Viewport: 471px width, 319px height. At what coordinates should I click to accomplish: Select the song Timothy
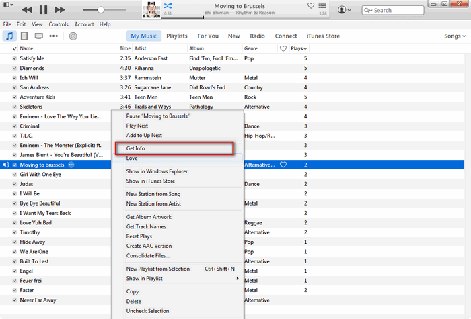tap(30, 232)
